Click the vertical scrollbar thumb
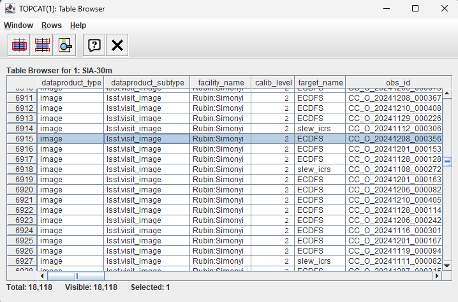 click(x=447, y=161)
